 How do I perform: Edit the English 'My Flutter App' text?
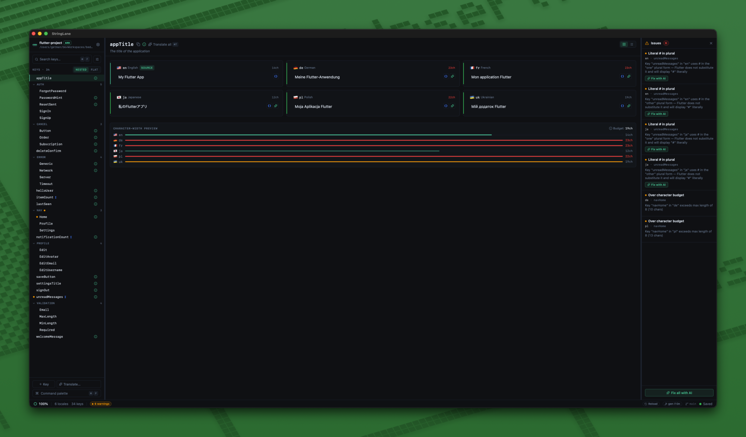pyautogui.click(x=131, y=77)
